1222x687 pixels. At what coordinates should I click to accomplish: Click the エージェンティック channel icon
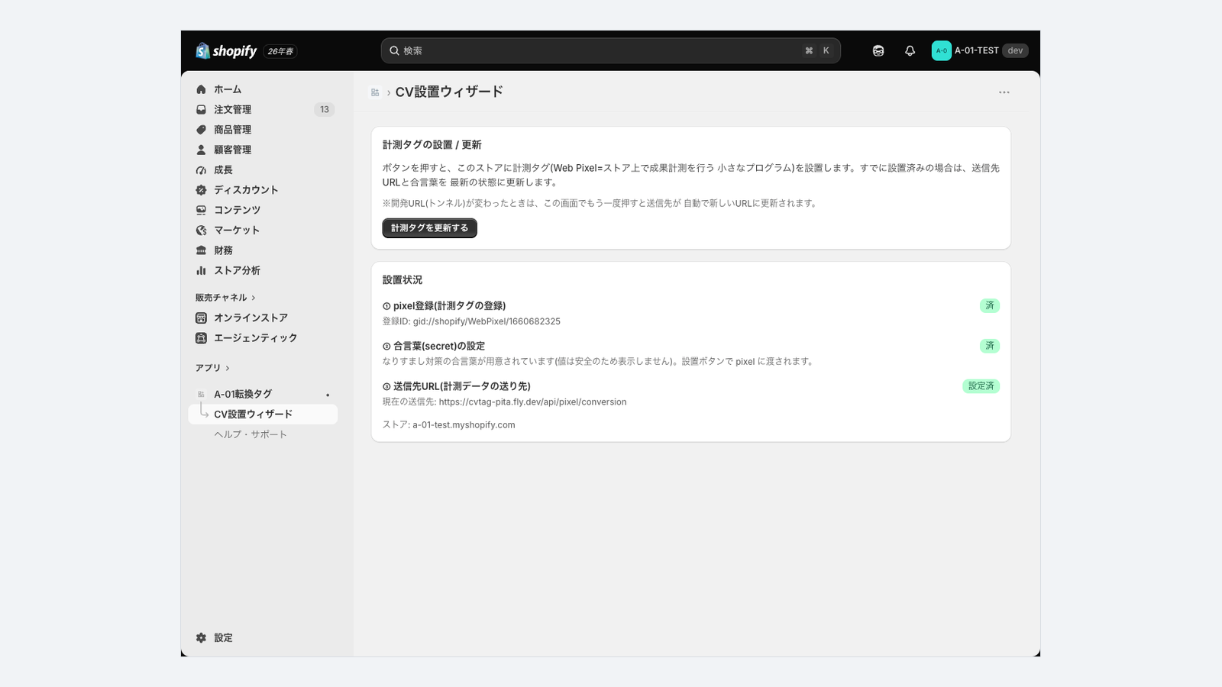click(201, 337)
